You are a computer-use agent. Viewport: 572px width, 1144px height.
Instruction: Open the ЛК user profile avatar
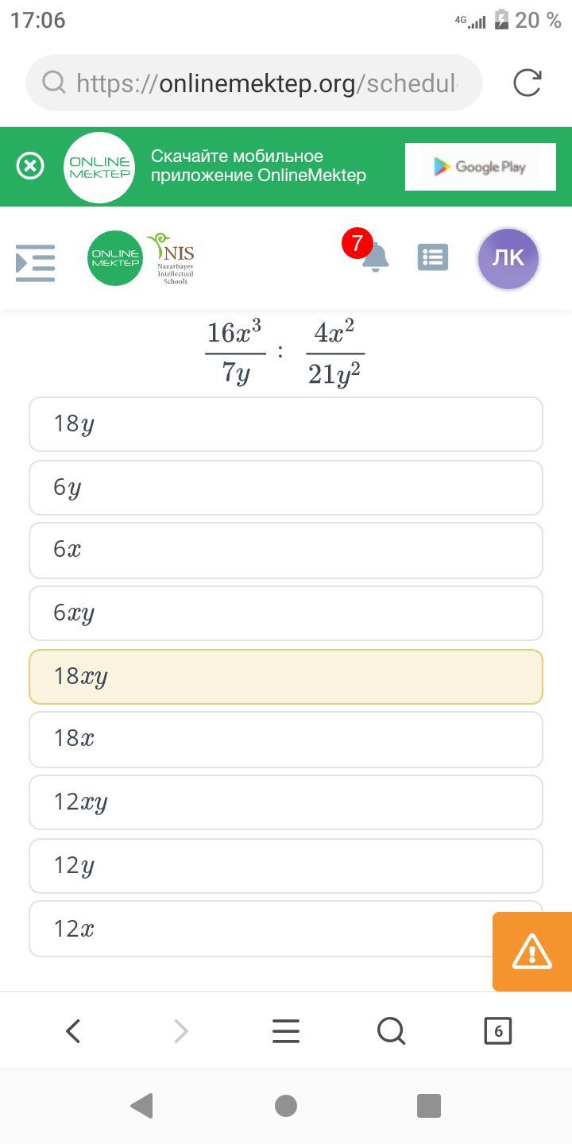[508, 258]
